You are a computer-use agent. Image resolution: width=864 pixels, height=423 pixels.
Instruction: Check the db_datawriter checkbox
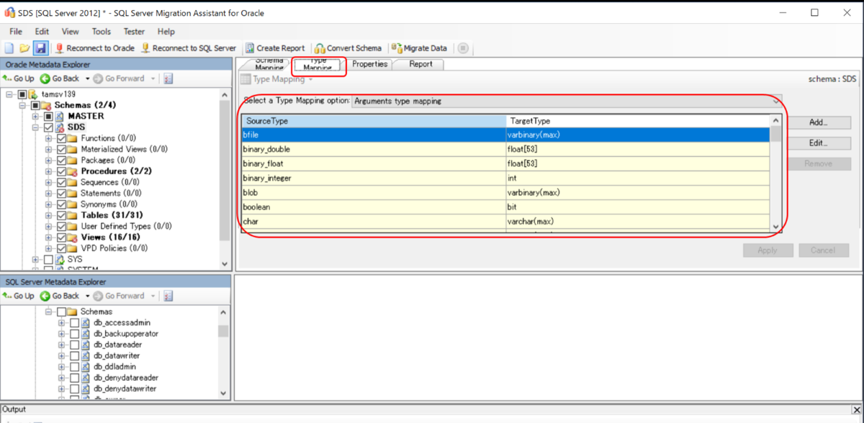coord(74,355)
